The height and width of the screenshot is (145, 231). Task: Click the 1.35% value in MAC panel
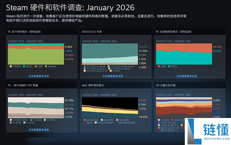[x=142, y=109]
